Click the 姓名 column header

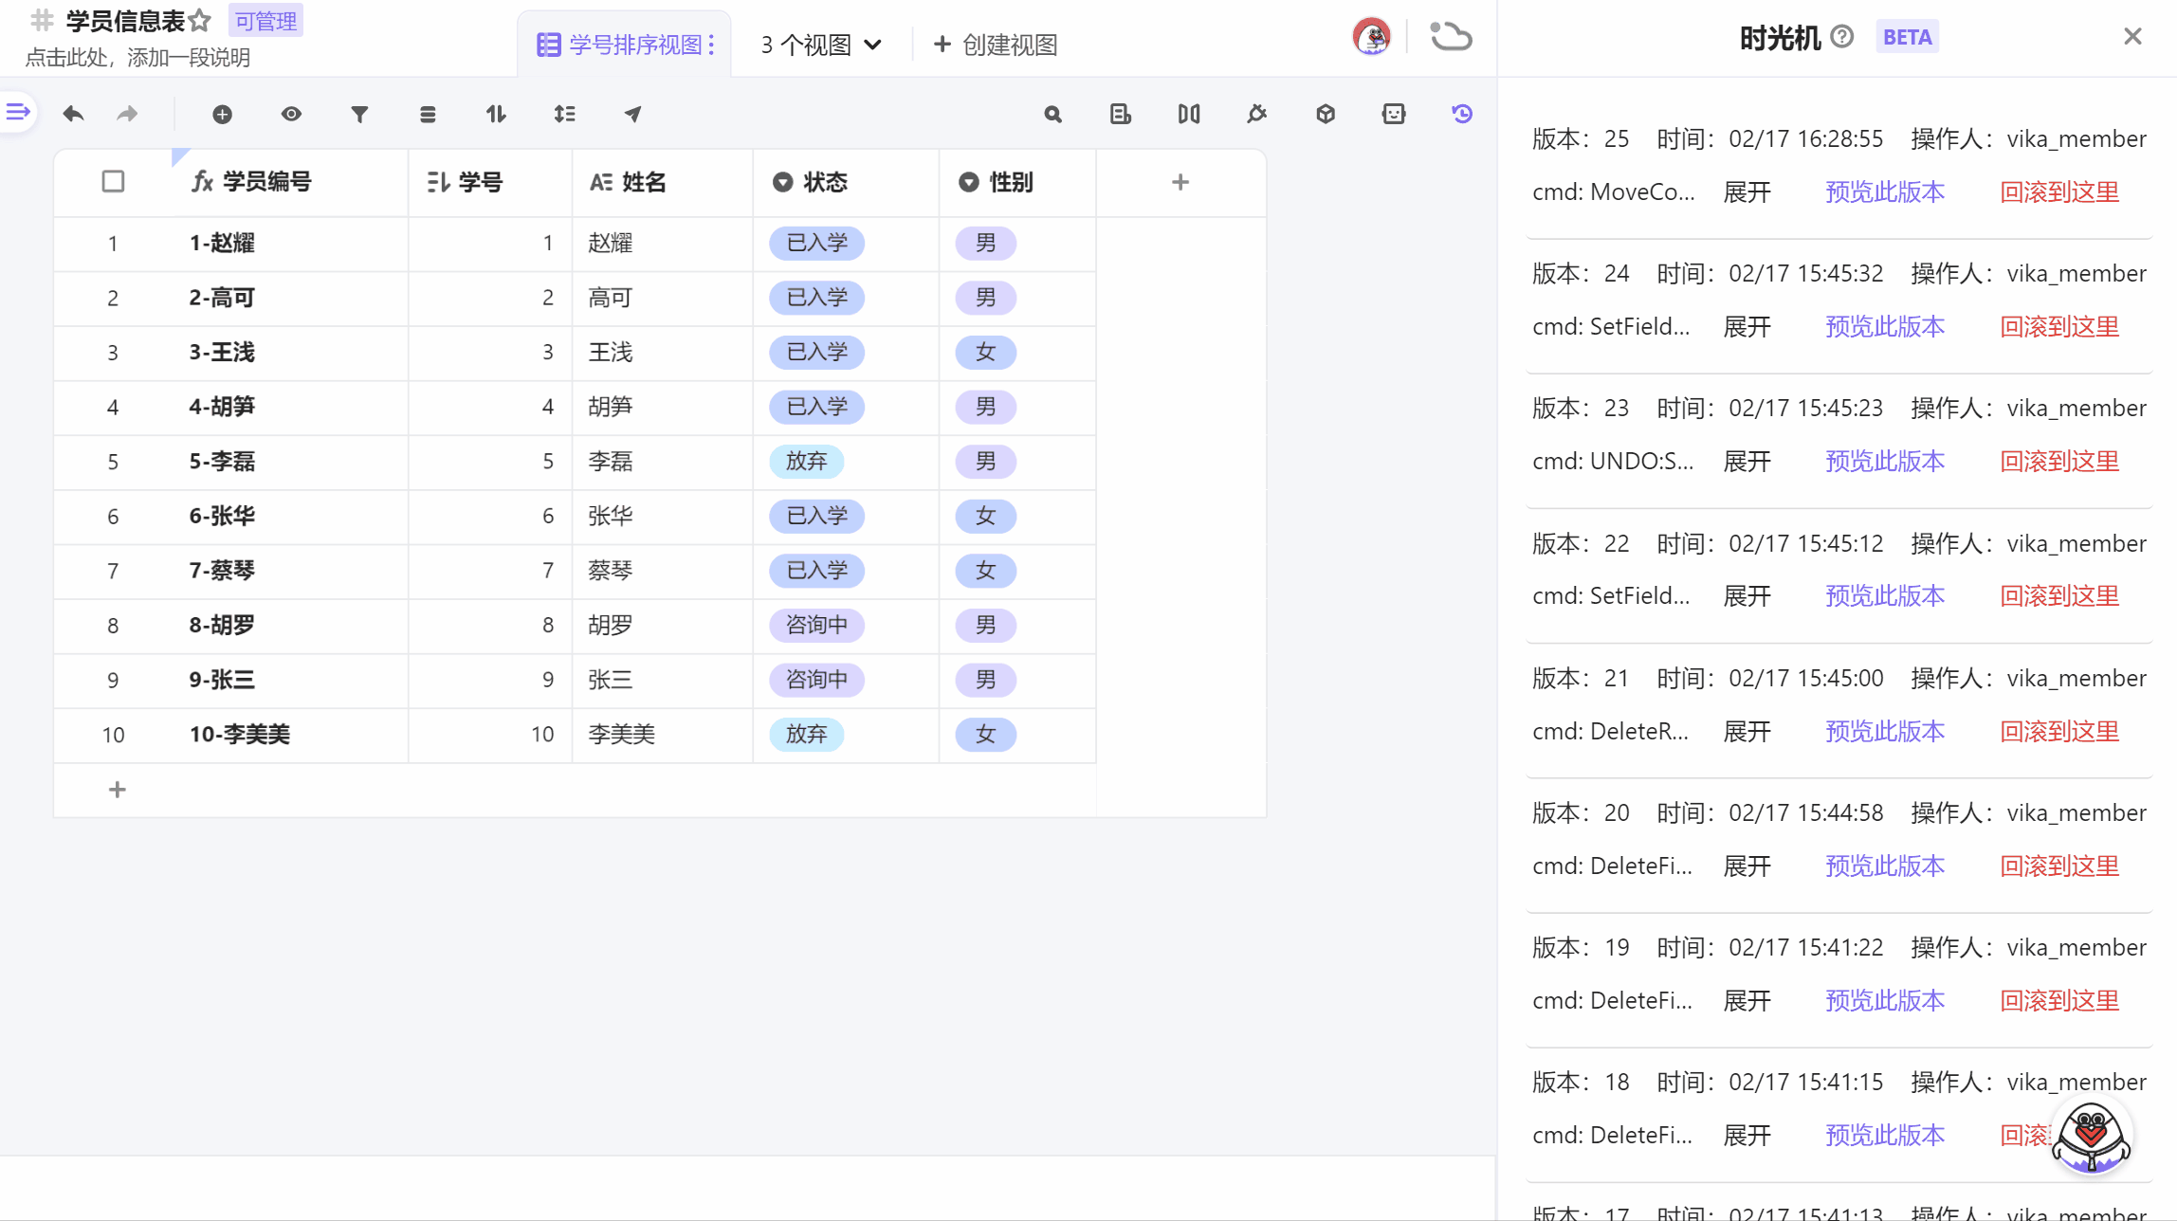click(662, 182)
